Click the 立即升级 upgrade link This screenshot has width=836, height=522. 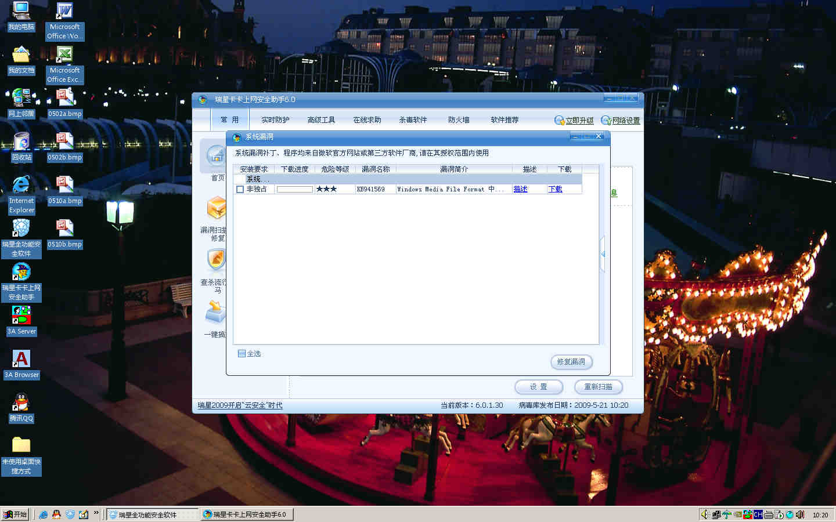coord(574,121)
